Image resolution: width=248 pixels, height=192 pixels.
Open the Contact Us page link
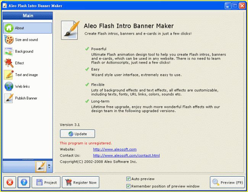point(126,155)
